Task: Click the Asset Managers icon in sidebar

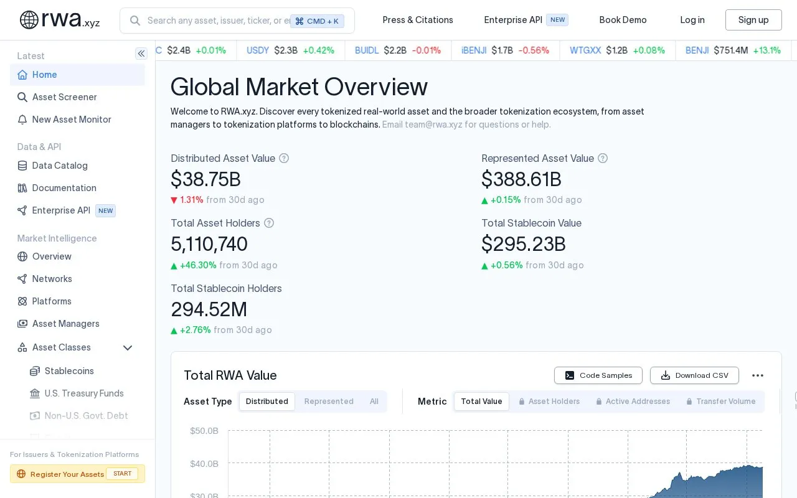Action: [x=22, y=324]
